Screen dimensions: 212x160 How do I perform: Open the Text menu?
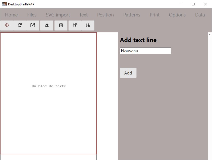pyautogui.click(x=83, y=15)
